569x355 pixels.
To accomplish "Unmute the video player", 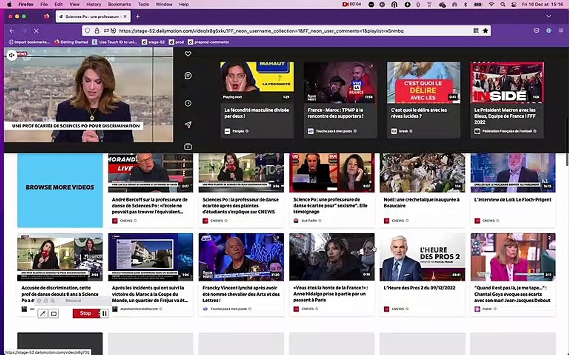I will point(12,55).
